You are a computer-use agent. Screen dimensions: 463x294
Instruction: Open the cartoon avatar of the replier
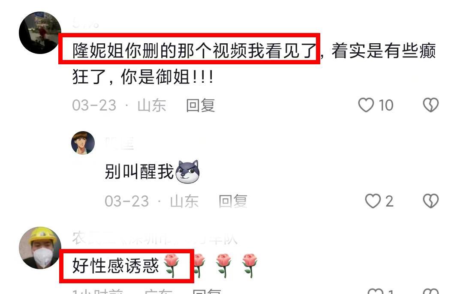pos(83,143)
